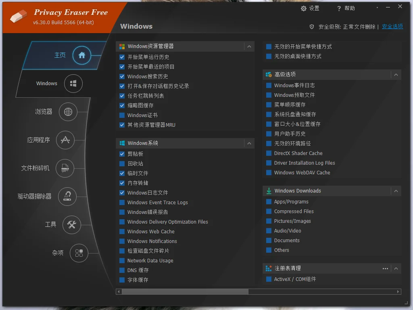Click the Windows Notifications label
The height and width of the screenshot is (310, 413).
(x=152, y=241)
